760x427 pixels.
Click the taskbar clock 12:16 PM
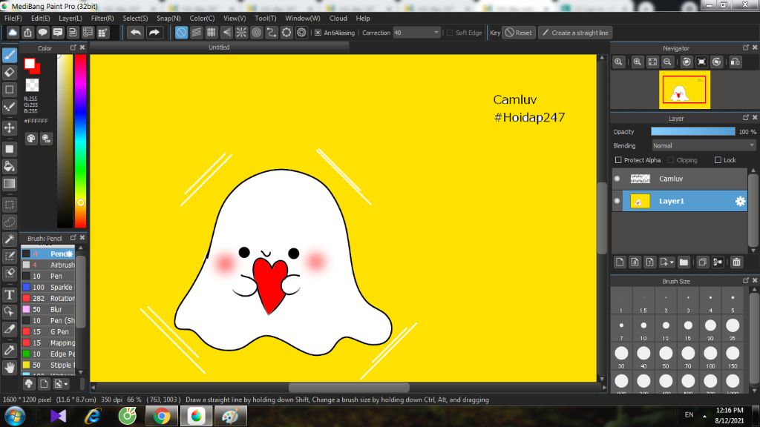tap(729, 410)
